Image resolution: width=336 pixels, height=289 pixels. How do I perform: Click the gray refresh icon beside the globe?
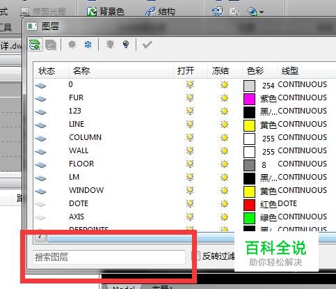point(234,11)
